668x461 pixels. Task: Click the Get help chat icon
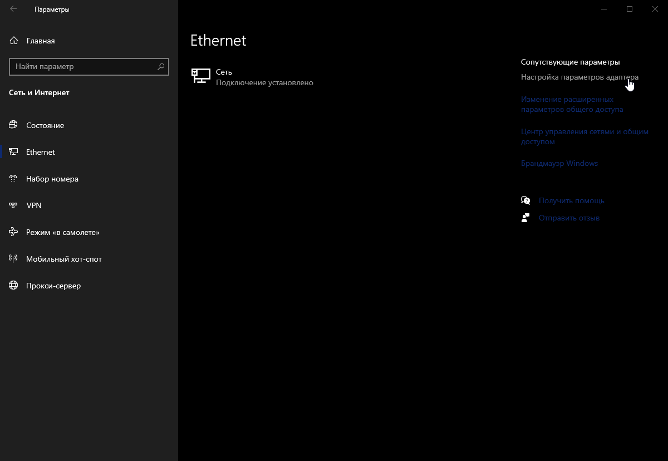point(525,200)
